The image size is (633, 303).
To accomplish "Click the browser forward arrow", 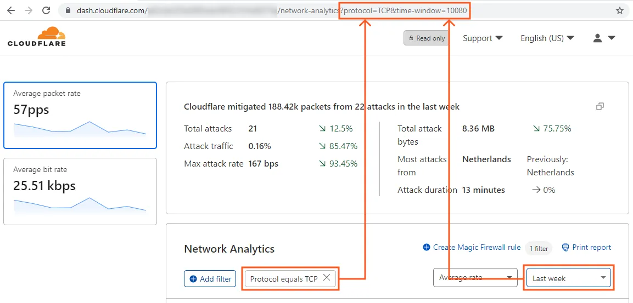I will point(29,10).
